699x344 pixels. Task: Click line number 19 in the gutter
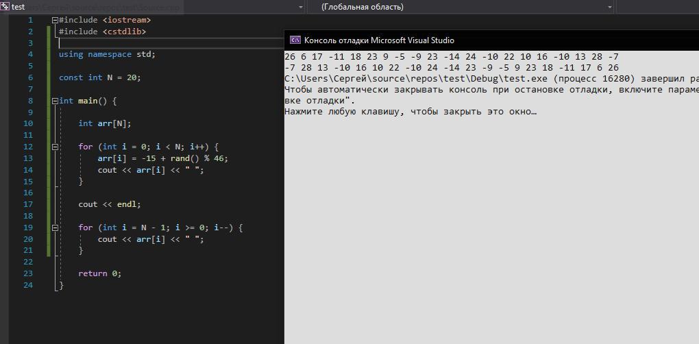tap(28, 228)
